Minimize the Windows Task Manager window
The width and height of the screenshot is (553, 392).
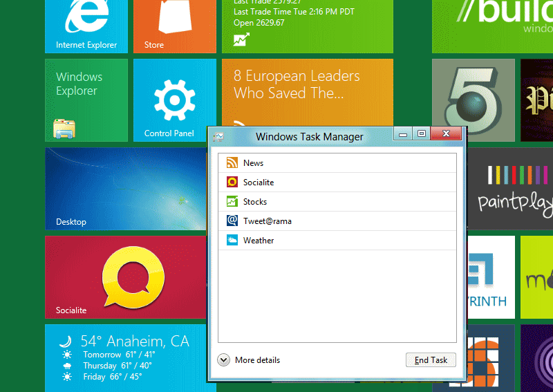(403, 134)
